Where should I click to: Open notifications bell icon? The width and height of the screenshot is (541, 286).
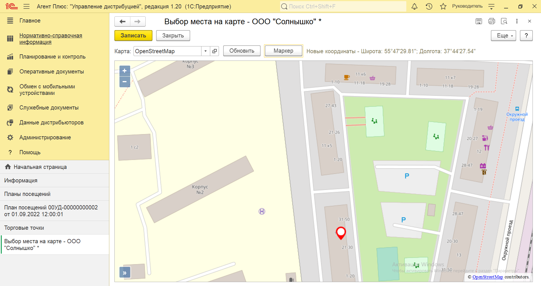[414, 6]
